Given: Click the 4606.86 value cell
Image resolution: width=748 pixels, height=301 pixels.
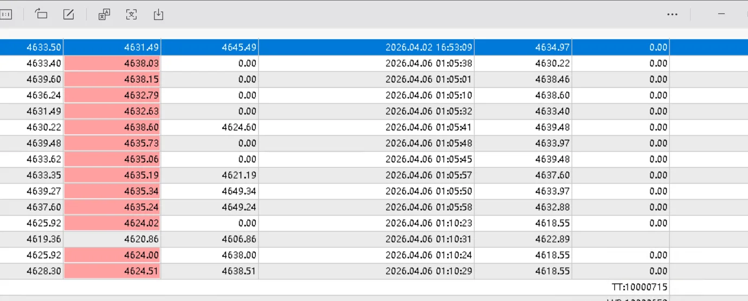Looking at the screenshot, I should click(210, 239).
